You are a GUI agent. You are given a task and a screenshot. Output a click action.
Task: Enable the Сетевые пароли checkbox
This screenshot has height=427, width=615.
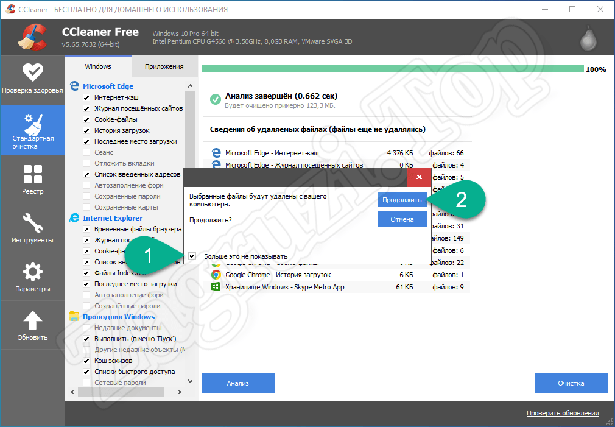pyautogui.click(x=86, y=383)
